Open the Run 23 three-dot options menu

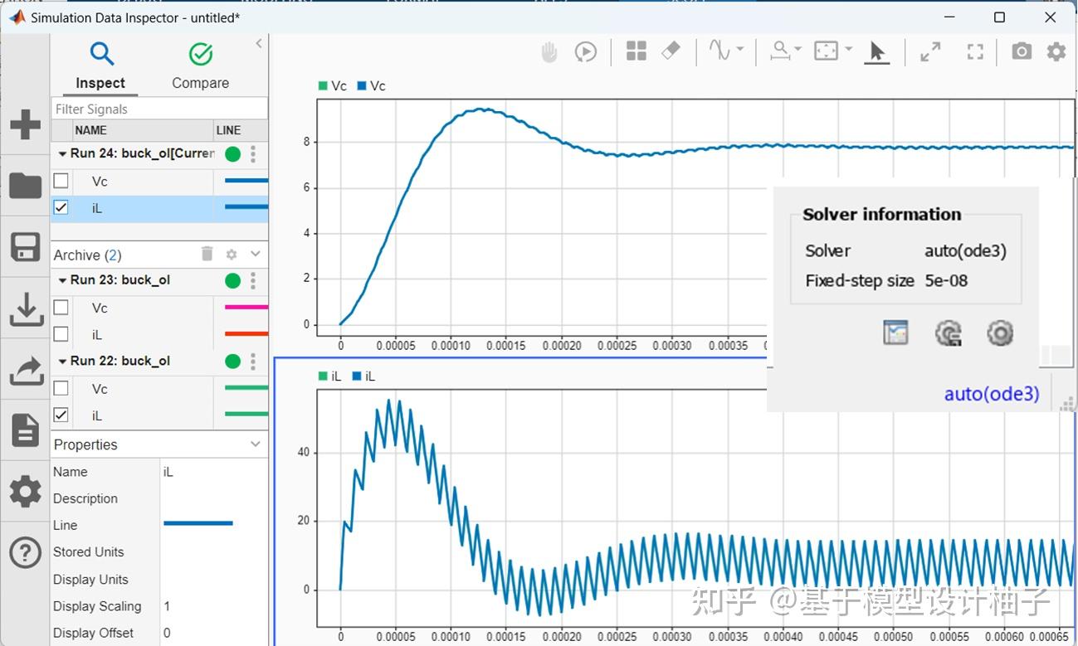click(x=253, y=280)
